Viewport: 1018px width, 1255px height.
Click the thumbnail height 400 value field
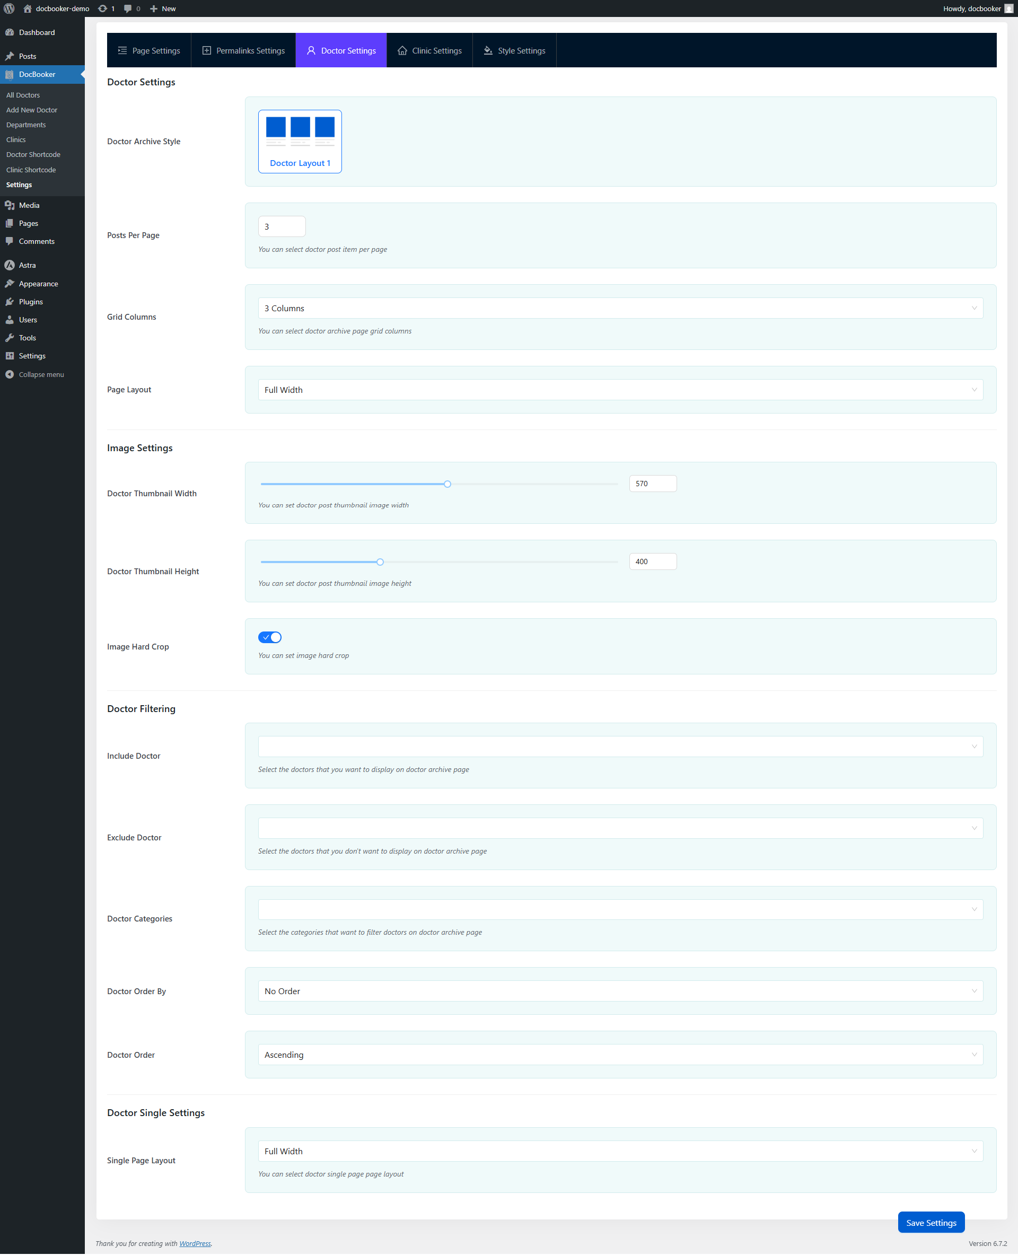pos(653,562)
